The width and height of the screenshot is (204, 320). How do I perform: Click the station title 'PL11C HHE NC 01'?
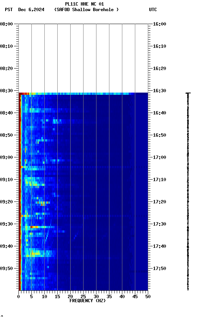click(x=85, y=4)
